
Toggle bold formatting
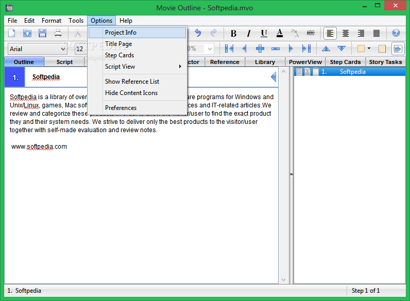[233, 33]
